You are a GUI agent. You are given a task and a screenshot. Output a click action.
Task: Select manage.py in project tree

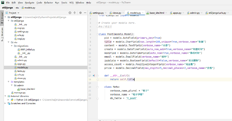(20, 93)
